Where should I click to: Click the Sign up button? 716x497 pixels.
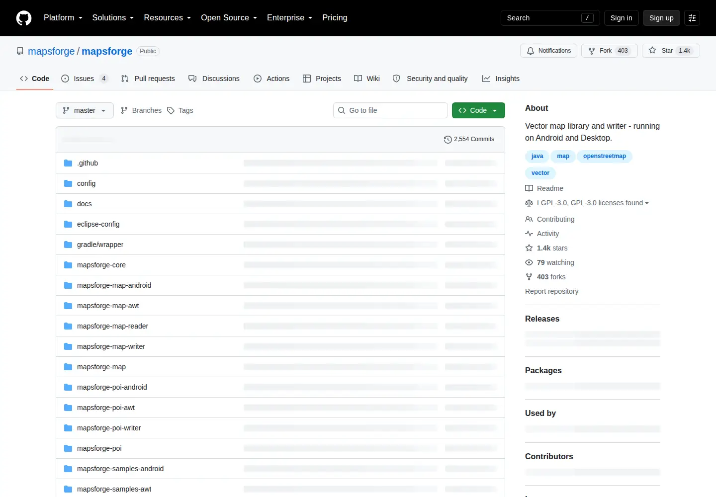pos(661,18)
